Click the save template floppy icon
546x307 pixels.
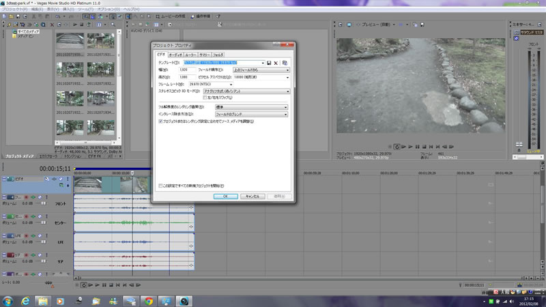click(x=269, y=62)
